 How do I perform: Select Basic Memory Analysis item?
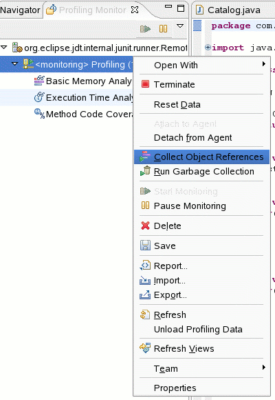point(83,81)
